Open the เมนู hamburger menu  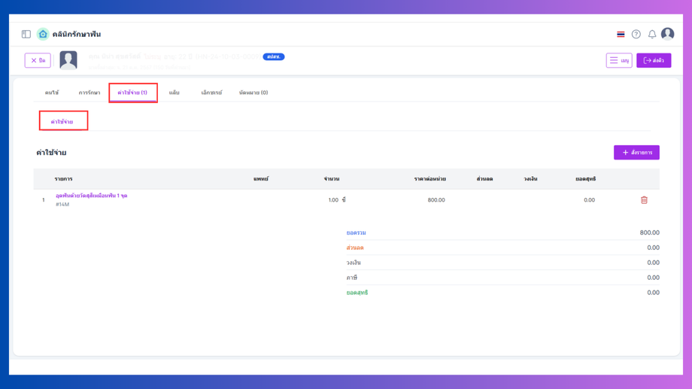point(619,60)
